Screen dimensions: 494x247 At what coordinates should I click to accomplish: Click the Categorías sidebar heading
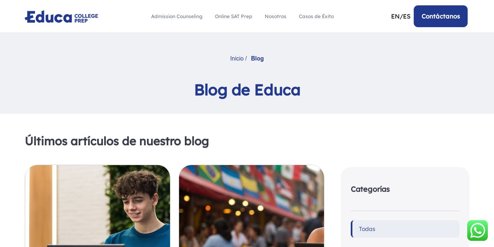tap(370, 189)
